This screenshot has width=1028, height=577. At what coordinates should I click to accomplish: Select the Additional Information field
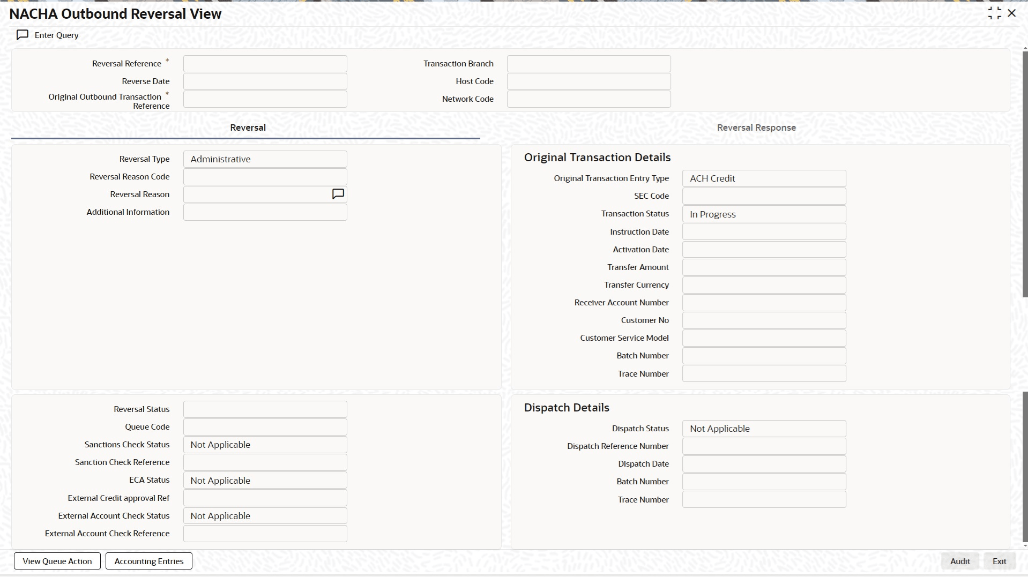click(265, 212)
